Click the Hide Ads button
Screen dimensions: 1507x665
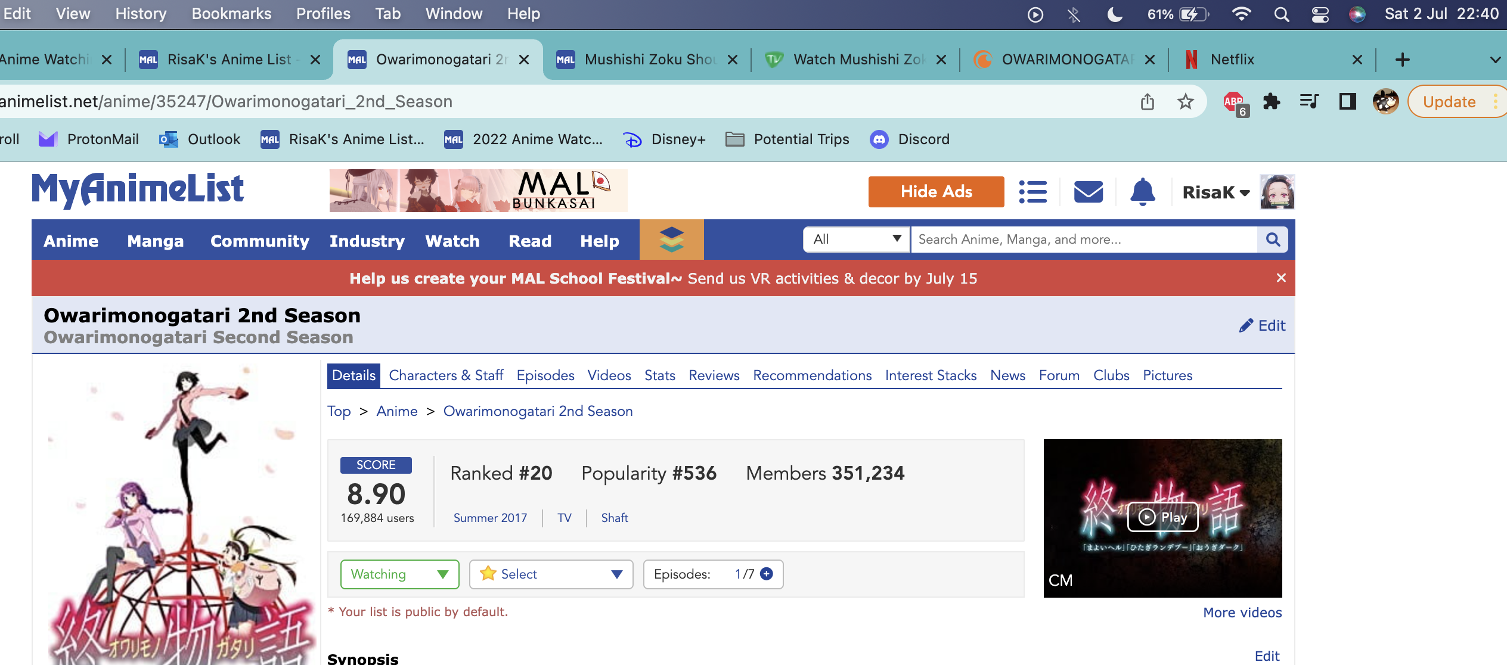click(x=936, y=192)
